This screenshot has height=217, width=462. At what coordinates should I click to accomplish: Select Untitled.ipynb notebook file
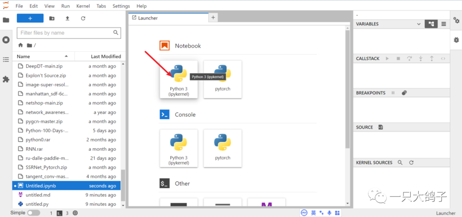[x=67, y=185]
